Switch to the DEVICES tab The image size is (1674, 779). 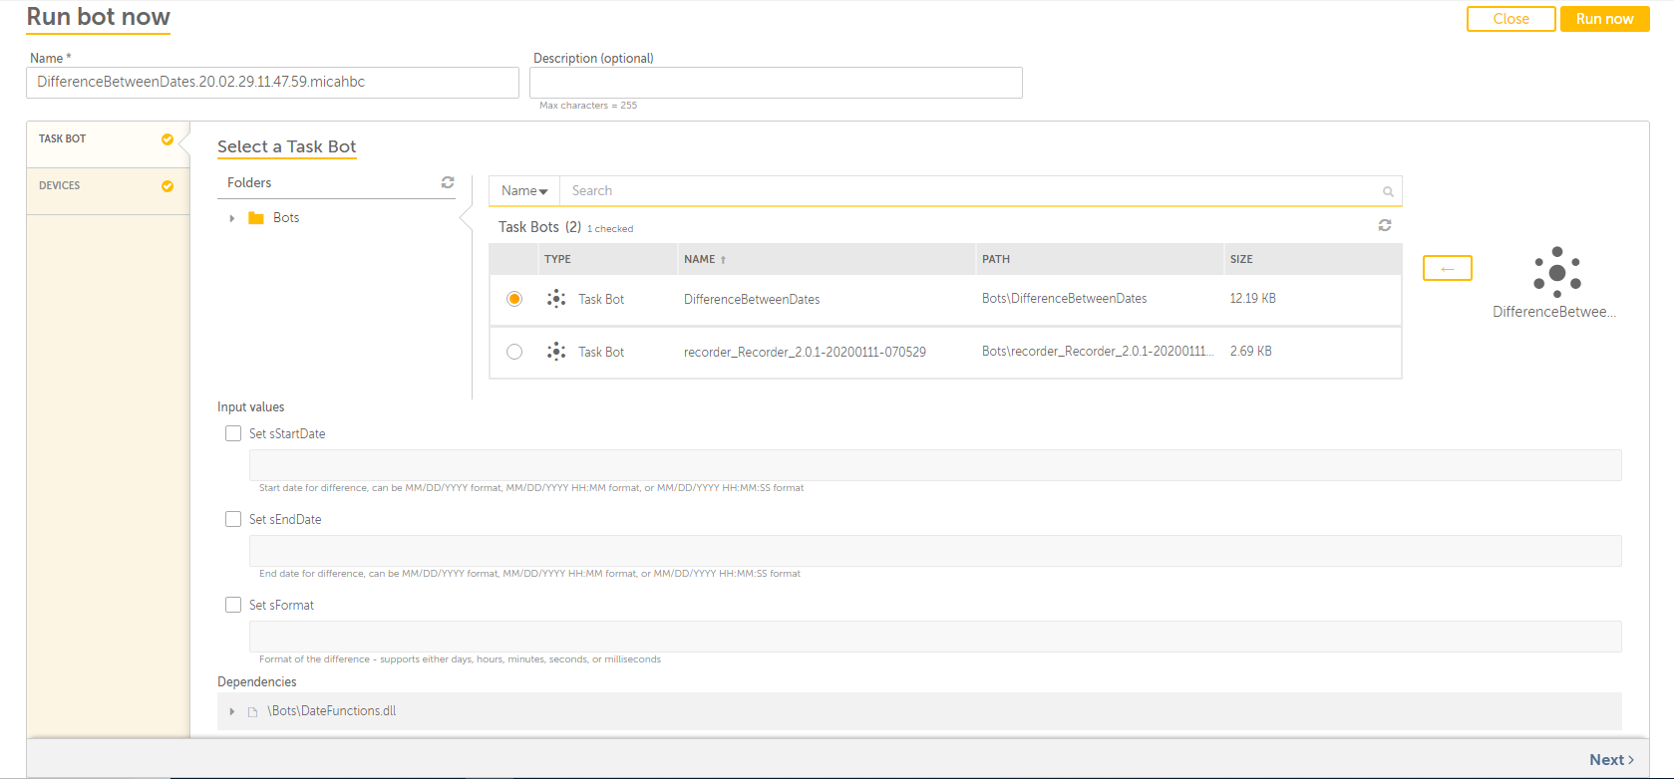click(60, 186)
